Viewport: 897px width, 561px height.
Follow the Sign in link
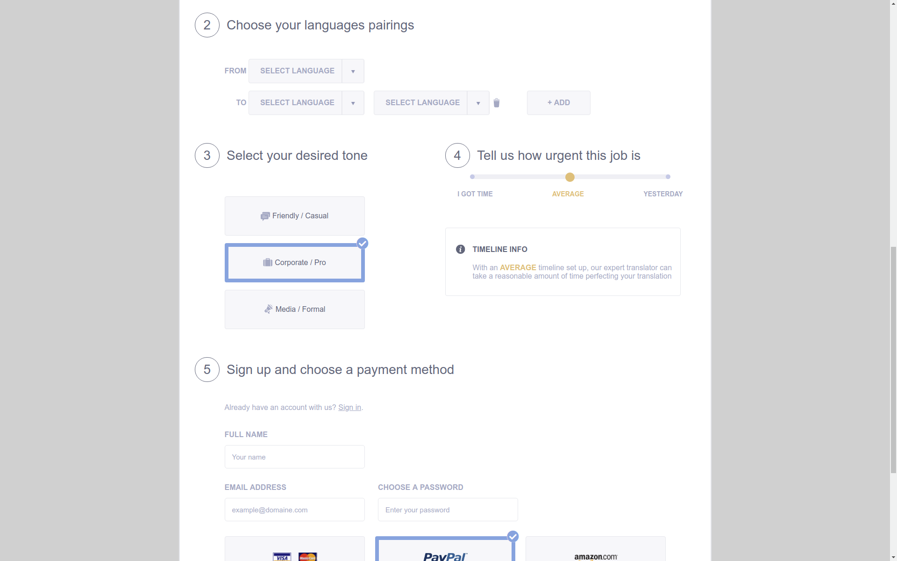pyautogui.click(x=349, y=407)
